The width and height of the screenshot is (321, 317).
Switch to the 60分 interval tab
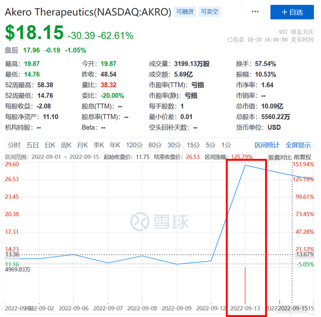tap(155, 145)
